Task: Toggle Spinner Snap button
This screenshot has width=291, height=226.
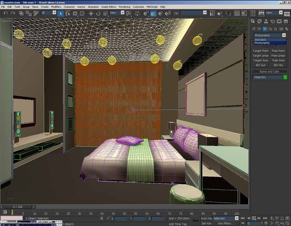Action: pos(168,13)
